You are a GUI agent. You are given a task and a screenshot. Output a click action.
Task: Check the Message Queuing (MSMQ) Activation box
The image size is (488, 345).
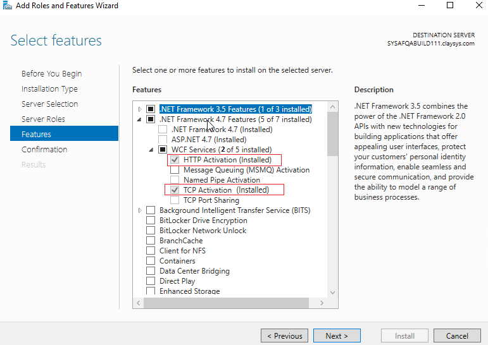175,170
